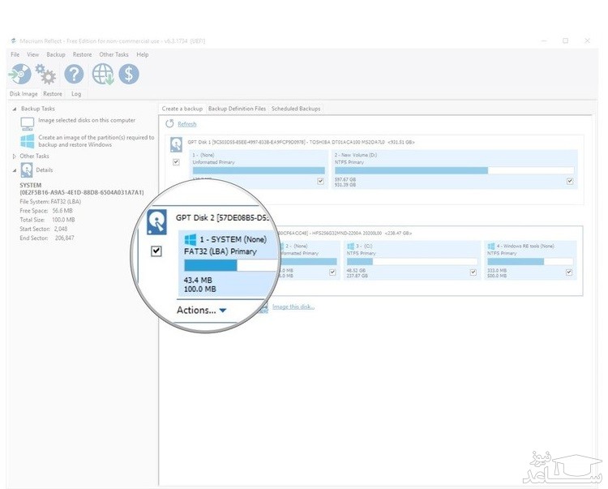This screenshot has height=489, width=608.
Task: Click the question mark help icon
Action: click(x=74, y=75)
